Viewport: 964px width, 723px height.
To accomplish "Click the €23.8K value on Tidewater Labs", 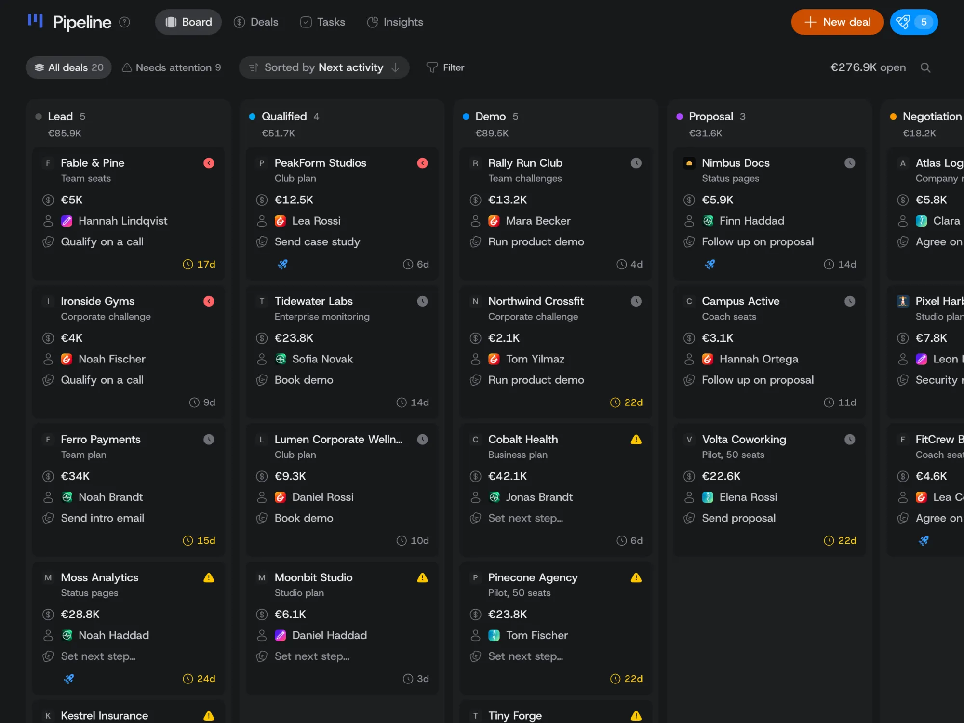I will pos(294,338).
